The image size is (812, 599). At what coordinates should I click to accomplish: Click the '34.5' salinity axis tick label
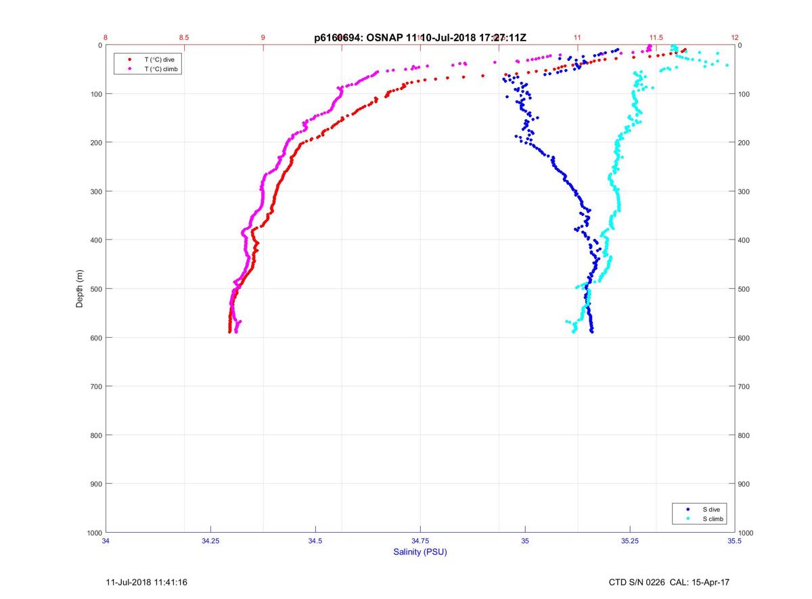pyautogui.click(x=315, y=540)
